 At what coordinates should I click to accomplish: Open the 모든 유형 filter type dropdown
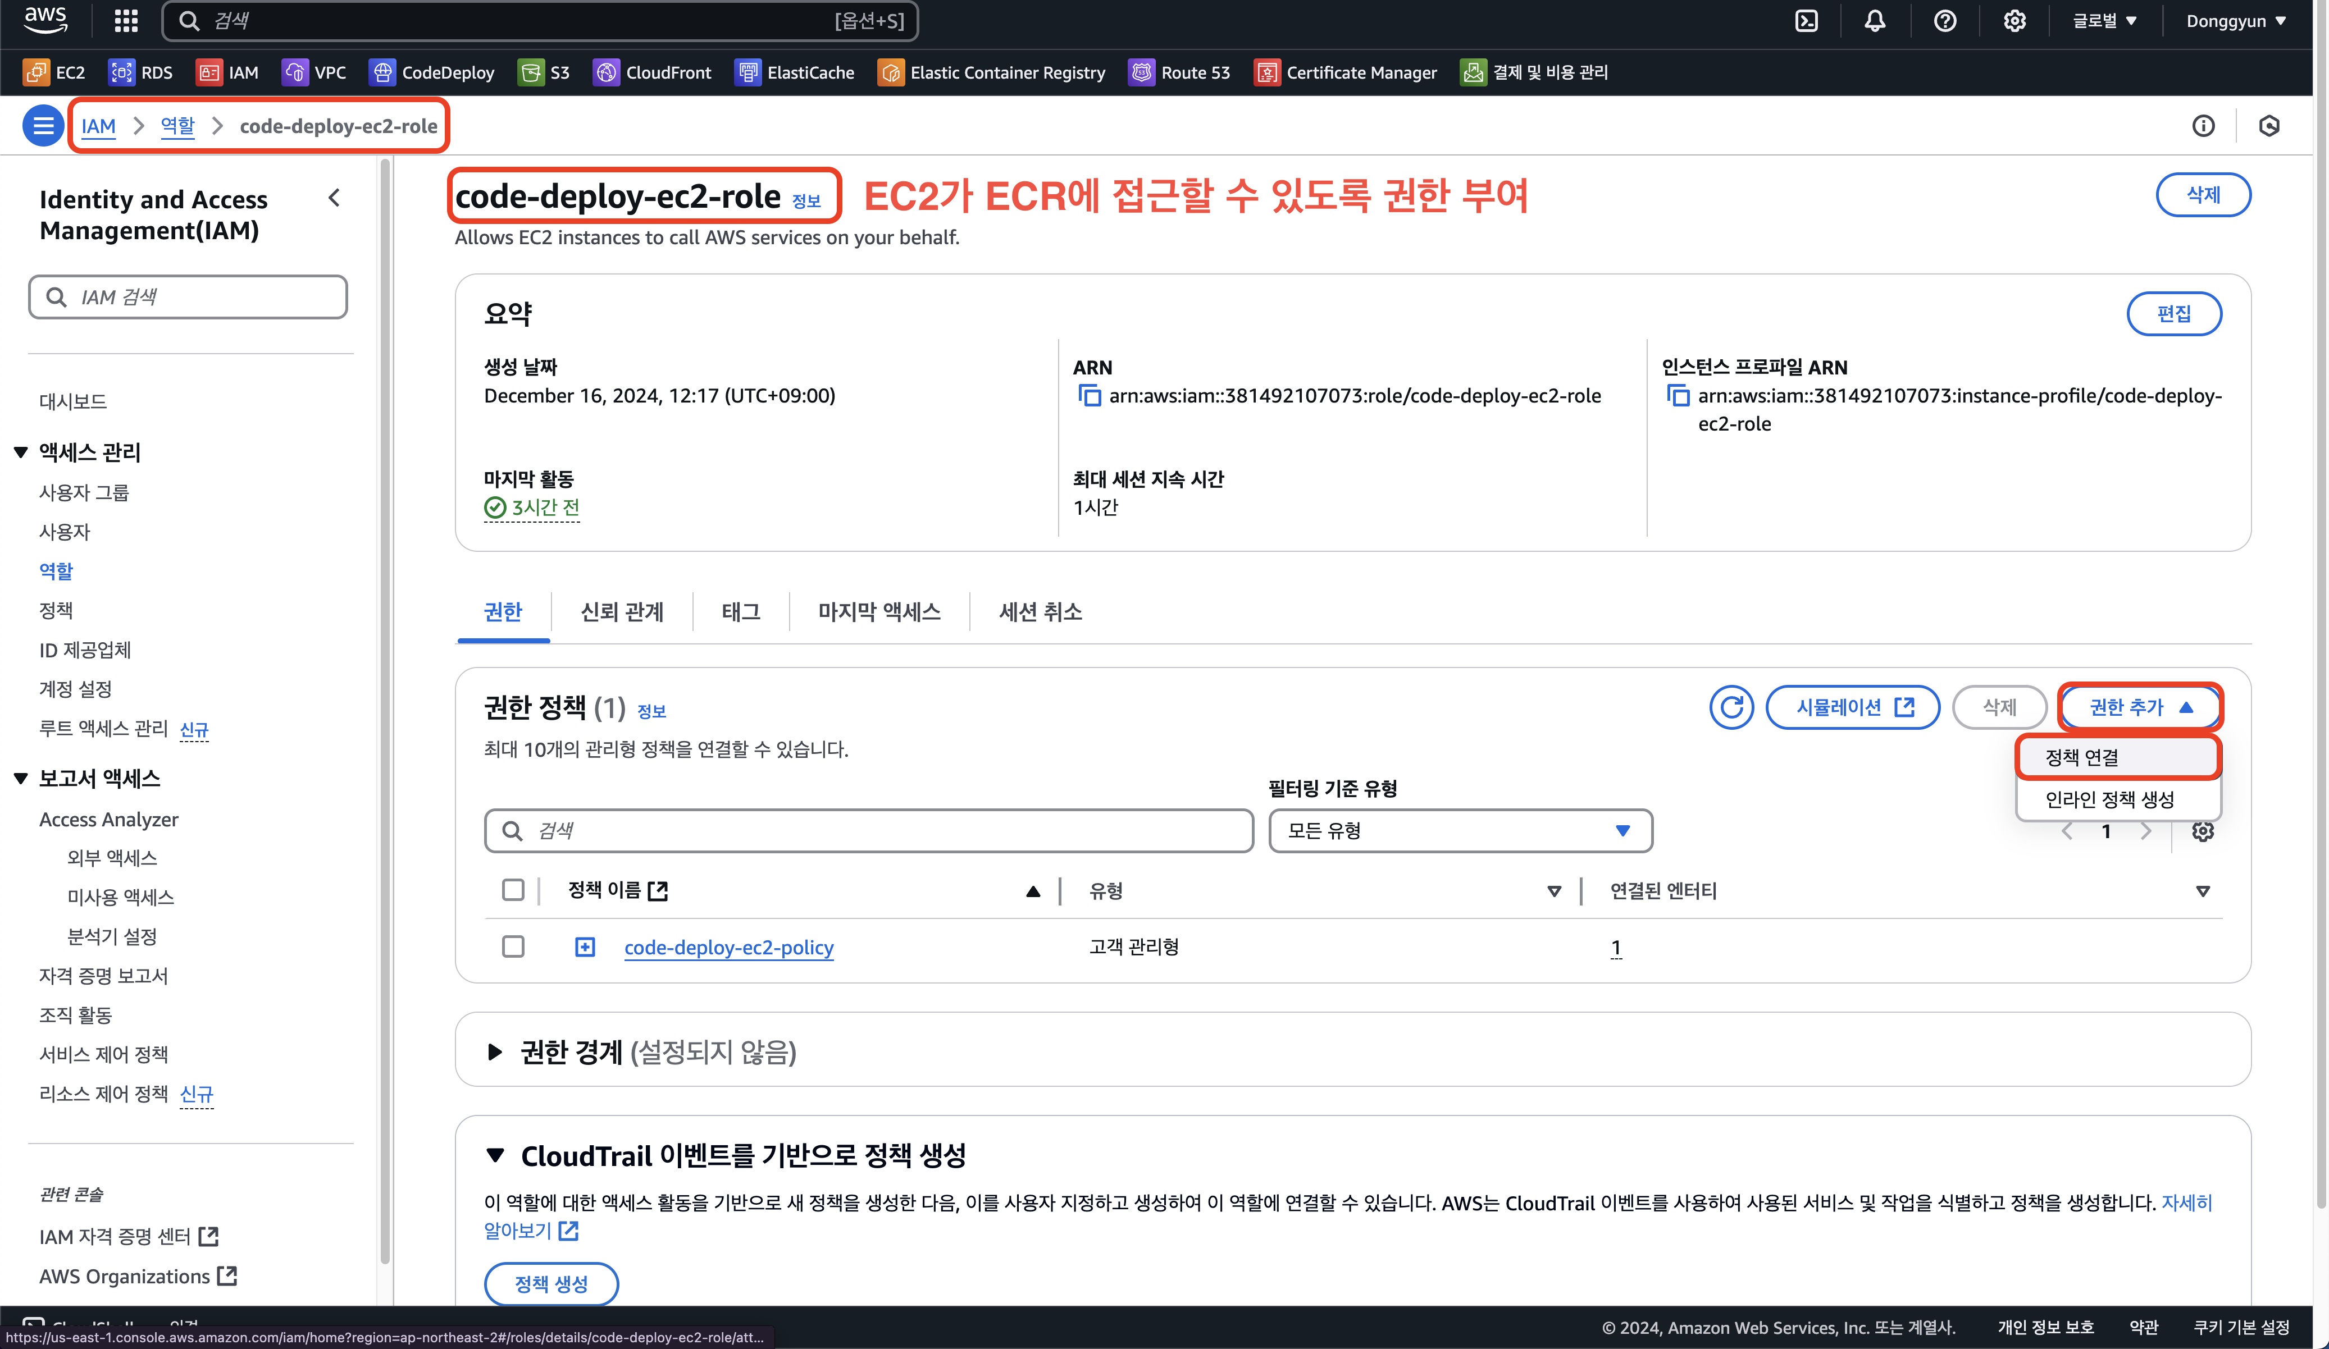pyautogui.click(x=1459, y=831)
